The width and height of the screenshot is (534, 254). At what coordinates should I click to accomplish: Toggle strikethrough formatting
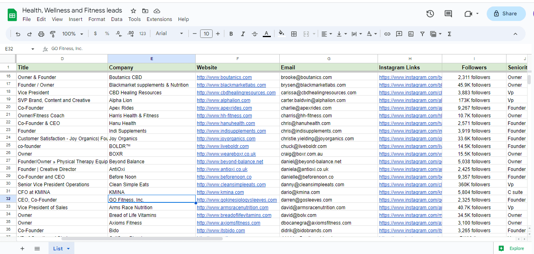[x=255, y=34]
